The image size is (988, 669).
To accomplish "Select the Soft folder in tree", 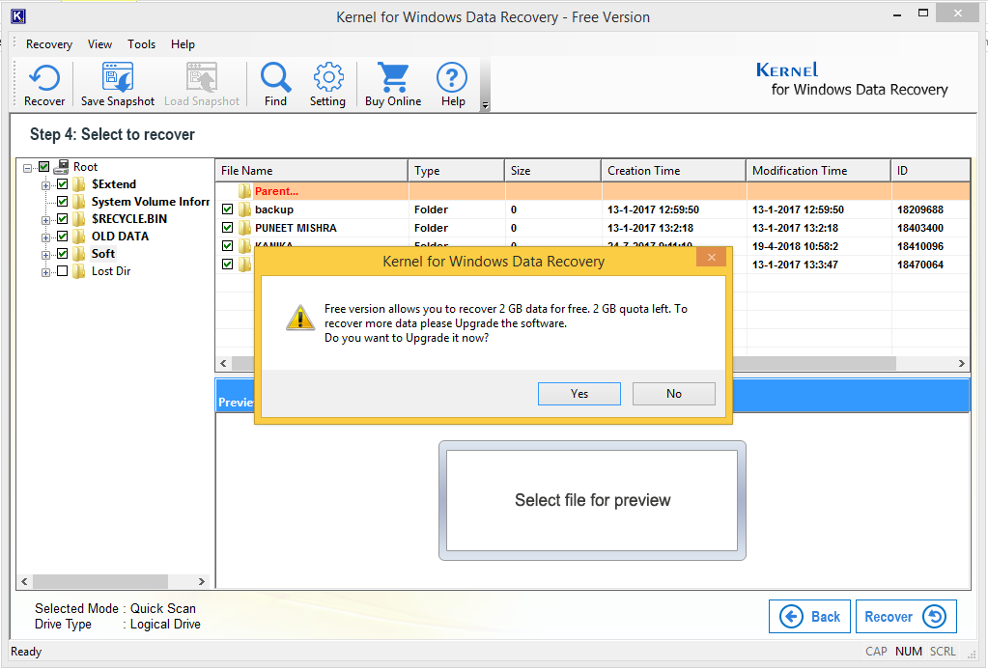I will 103,254.
